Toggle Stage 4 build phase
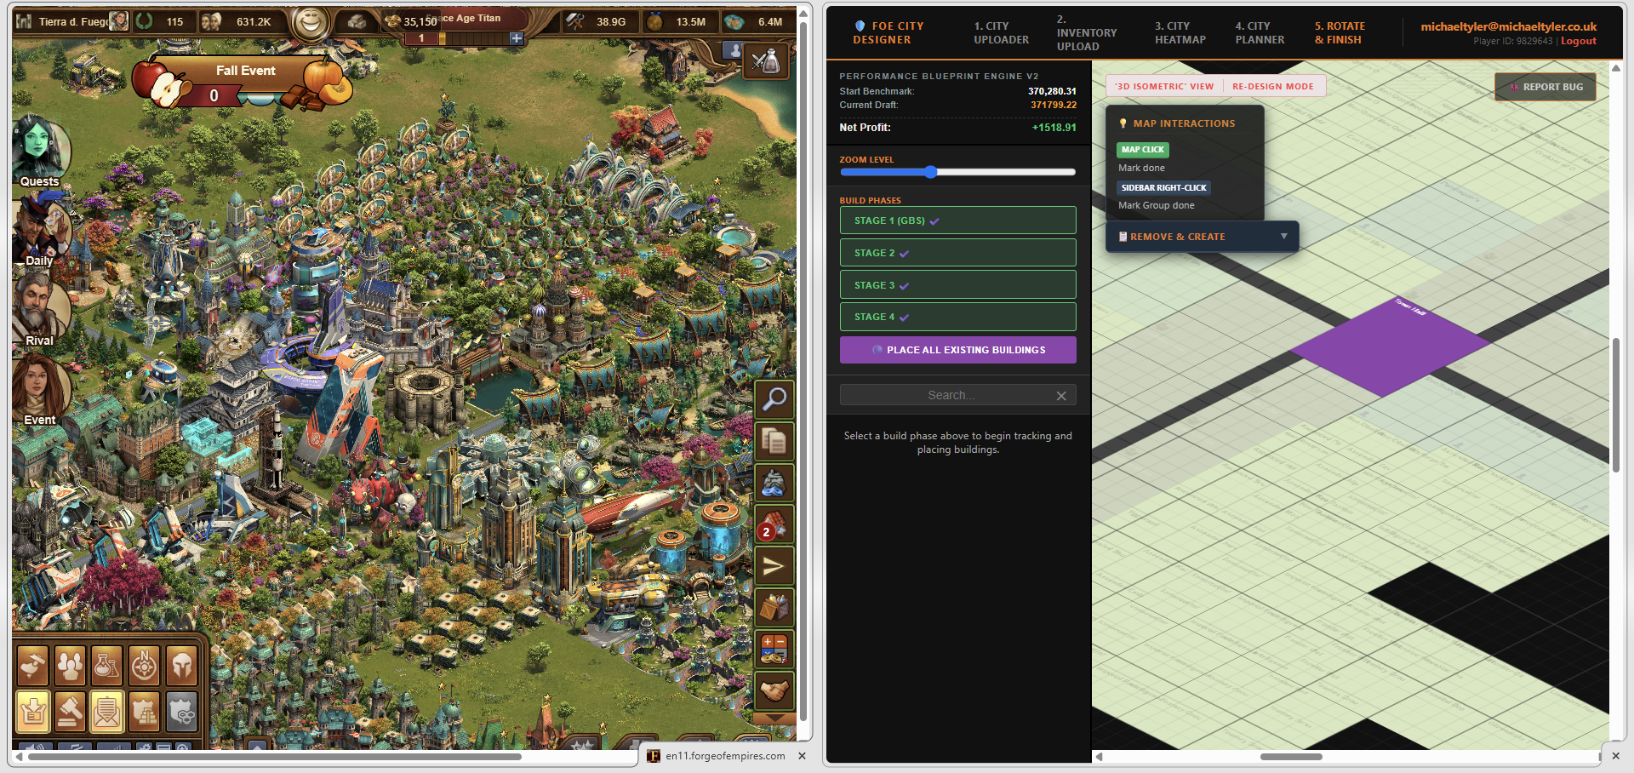1634x773 pixels. tap(957, 317)
